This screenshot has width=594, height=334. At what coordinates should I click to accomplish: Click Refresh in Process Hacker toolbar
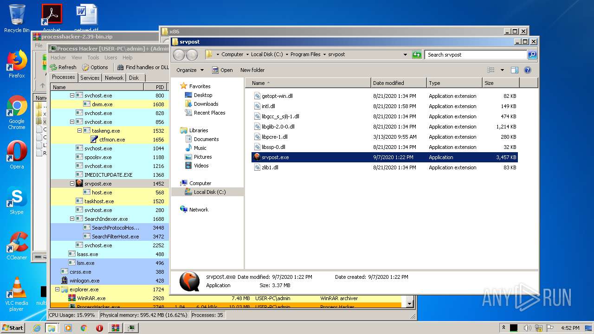[63, 67]
